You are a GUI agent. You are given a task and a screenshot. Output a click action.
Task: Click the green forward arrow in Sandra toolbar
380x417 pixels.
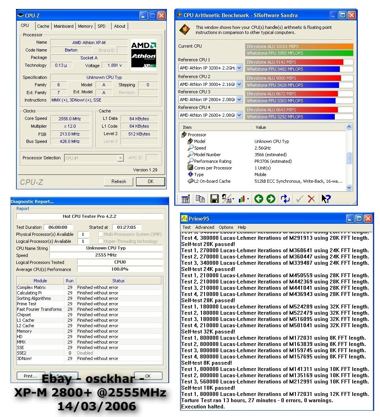click(271, 199)
